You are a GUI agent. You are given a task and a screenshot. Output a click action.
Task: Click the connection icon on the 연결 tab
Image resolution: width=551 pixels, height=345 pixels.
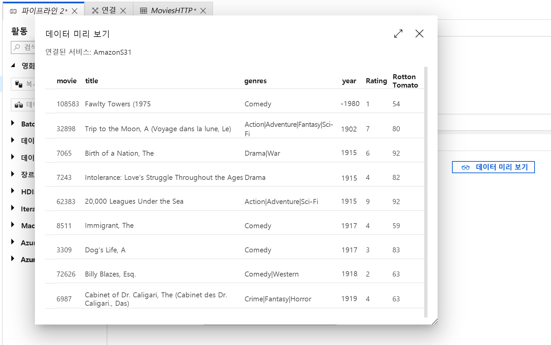(95, 11)
